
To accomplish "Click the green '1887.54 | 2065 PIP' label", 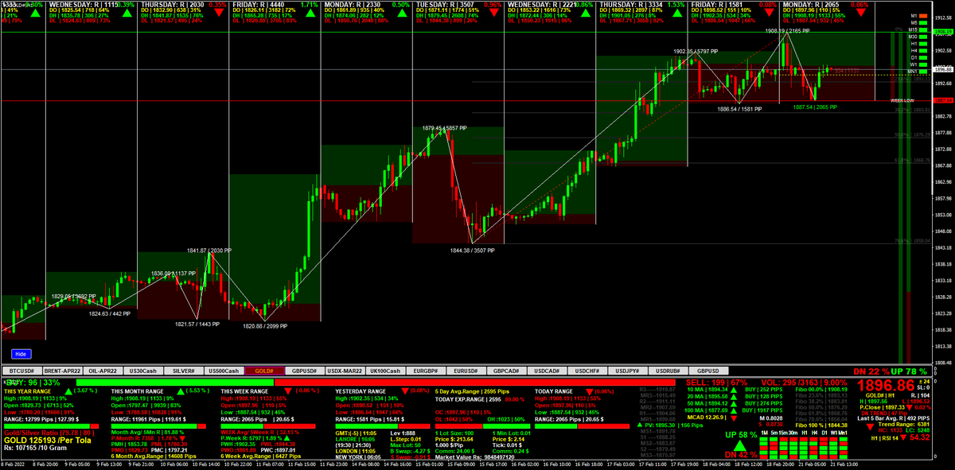I will pyautogui.click(x=815, y=107).
